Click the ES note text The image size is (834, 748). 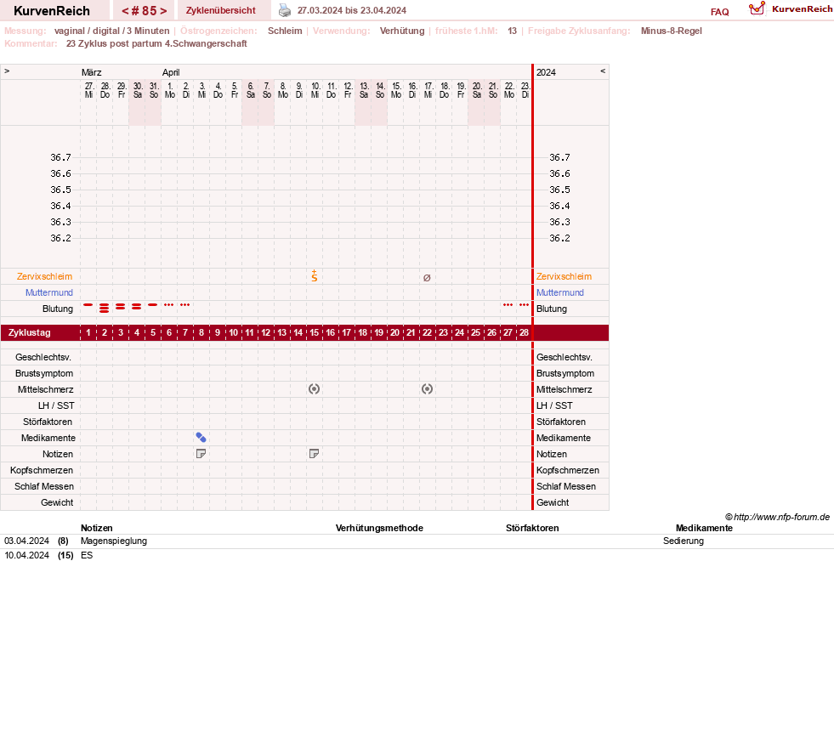[87, 555]
